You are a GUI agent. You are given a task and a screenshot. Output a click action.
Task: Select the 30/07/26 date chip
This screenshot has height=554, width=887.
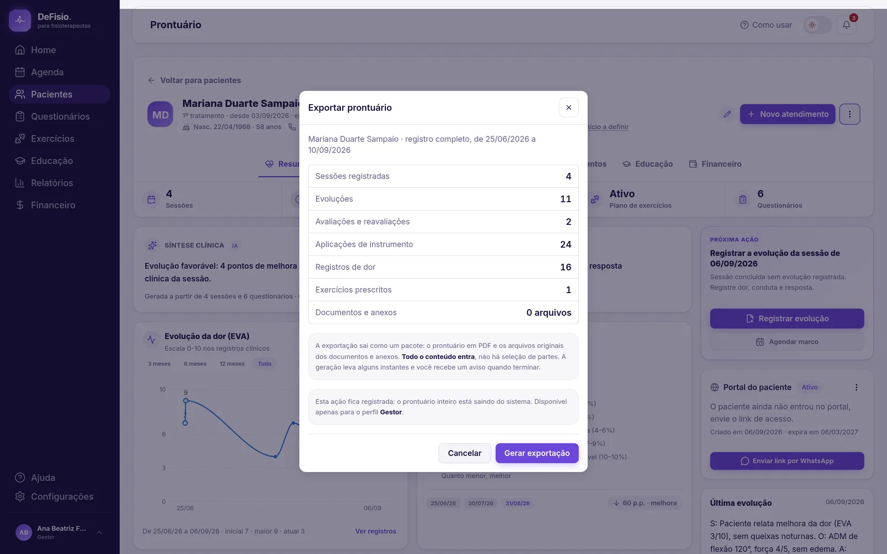481,503
